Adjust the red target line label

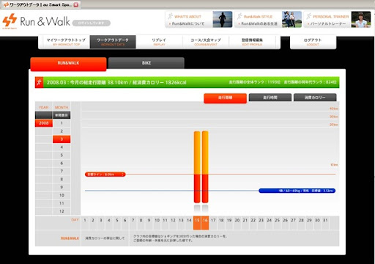105,175
